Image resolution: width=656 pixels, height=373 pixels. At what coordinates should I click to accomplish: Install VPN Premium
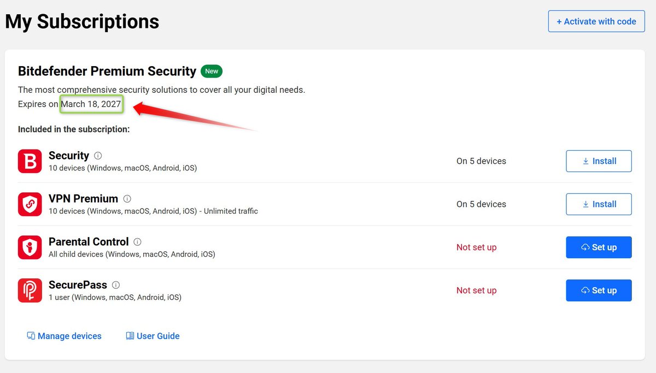coord(599,204)
